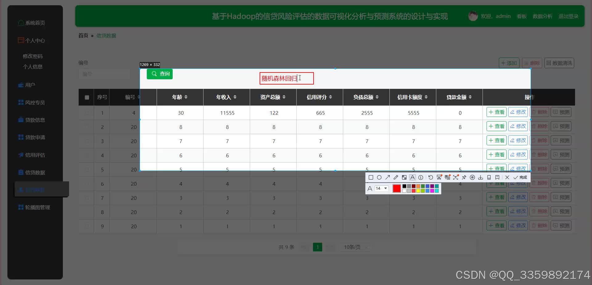Click the 贷款金额 column sort arrows
The height and width of the screenshot is (285, 592).
pyautogui.click(x=470, y=97)
